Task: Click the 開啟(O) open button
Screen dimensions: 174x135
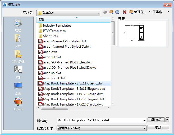Action: coord(156,120)
